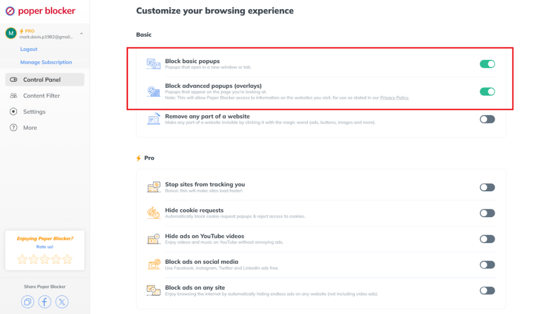552x314 pixels.
Task: Click the Logout link
Action: coord(29,49)
